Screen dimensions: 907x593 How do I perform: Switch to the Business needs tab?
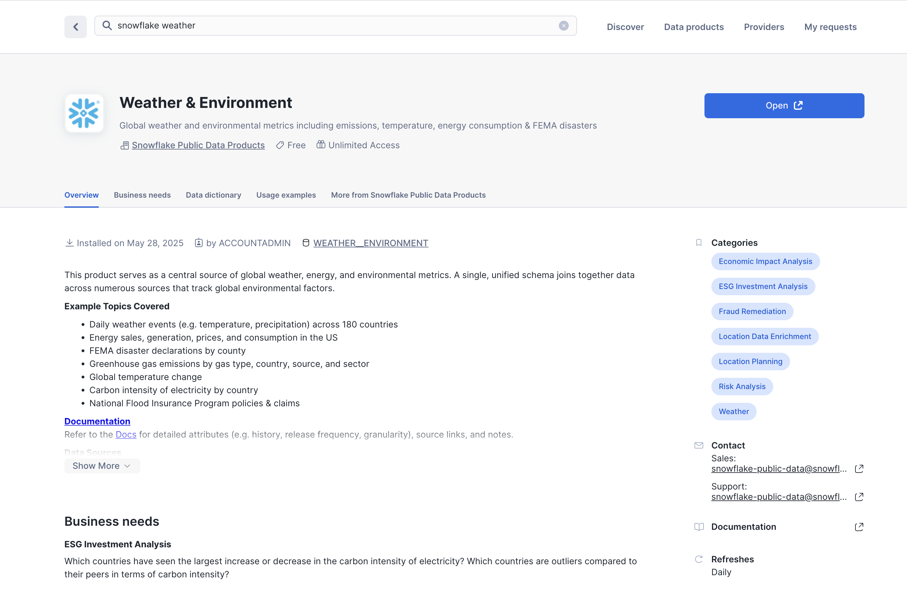[x=142, y=195]
